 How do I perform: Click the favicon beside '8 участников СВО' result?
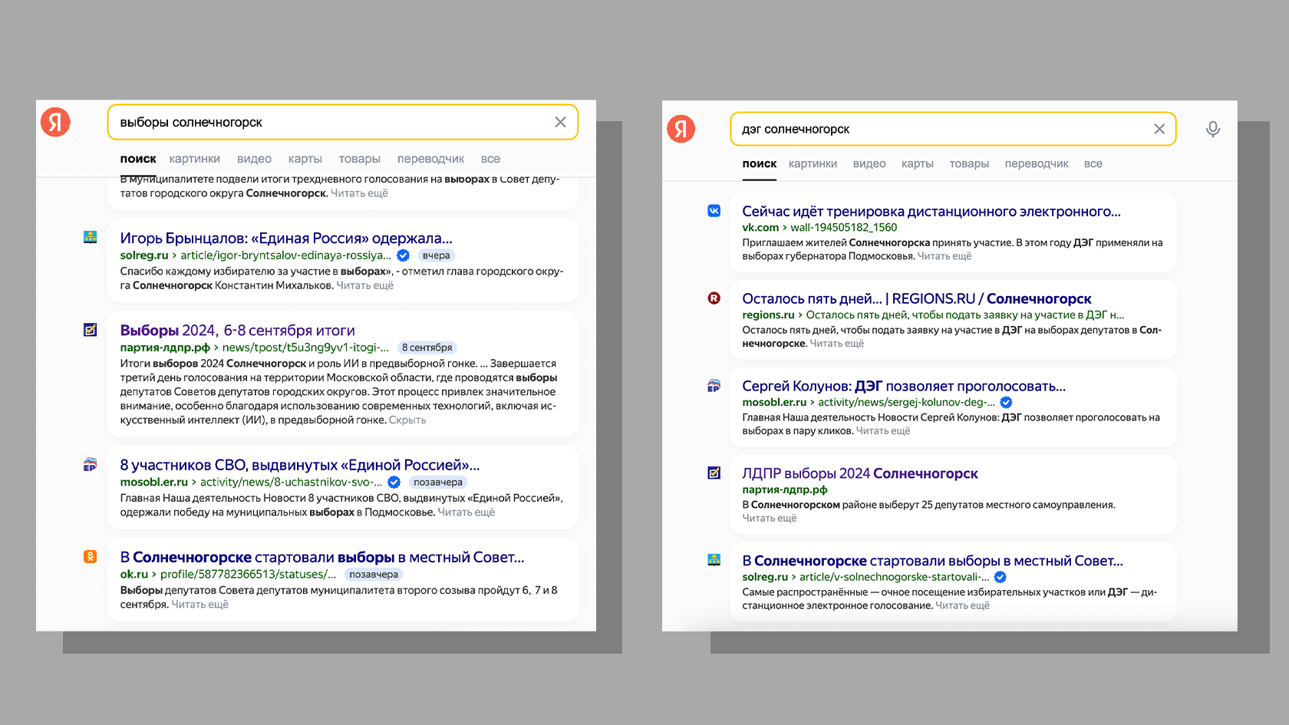(90, 464)
